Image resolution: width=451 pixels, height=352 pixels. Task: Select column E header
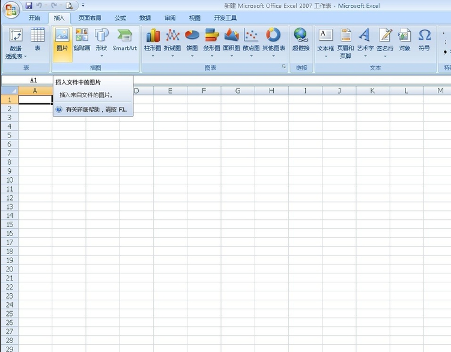click(171, 91)
